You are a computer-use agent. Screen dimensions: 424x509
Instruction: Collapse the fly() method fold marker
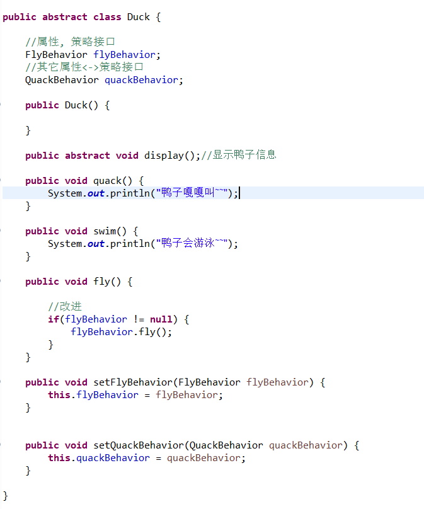pyautogui.click(x=1, y=282)
